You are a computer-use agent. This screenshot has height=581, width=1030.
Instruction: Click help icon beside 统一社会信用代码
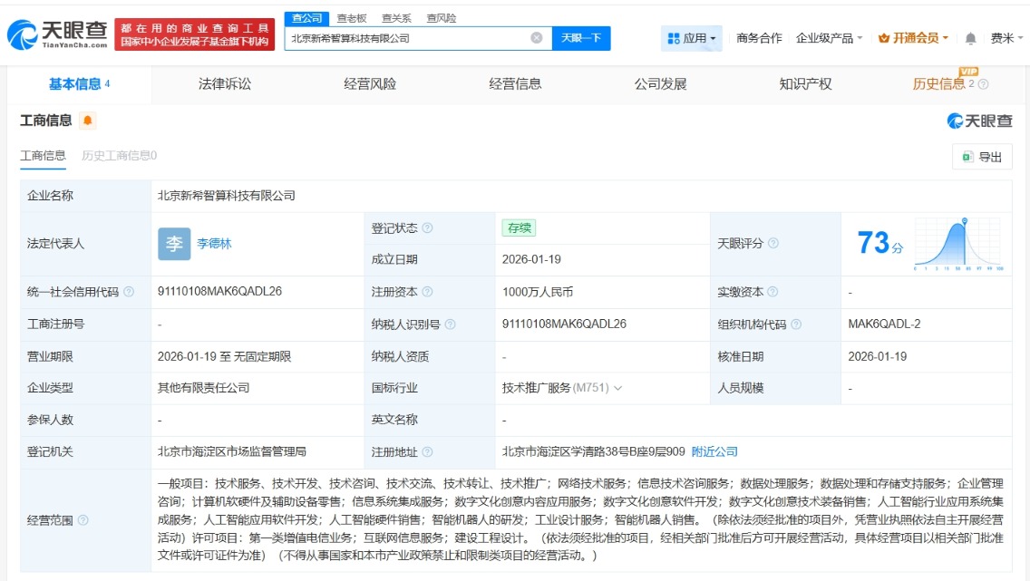pos(129,292)
